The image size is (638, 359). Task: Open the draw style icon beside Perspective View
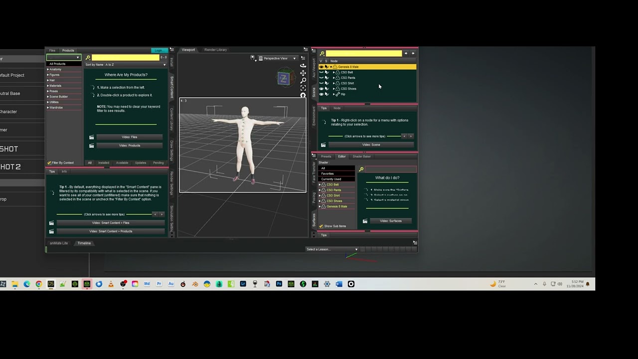pyautogui.click(x=253, y=58)
